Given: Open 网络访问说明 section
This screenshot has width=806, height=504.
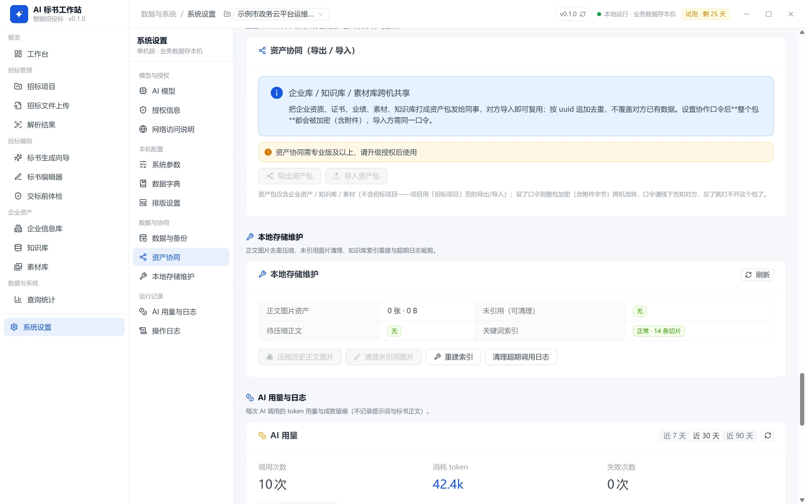Looking at the screenshot, I should click(181, 129).
